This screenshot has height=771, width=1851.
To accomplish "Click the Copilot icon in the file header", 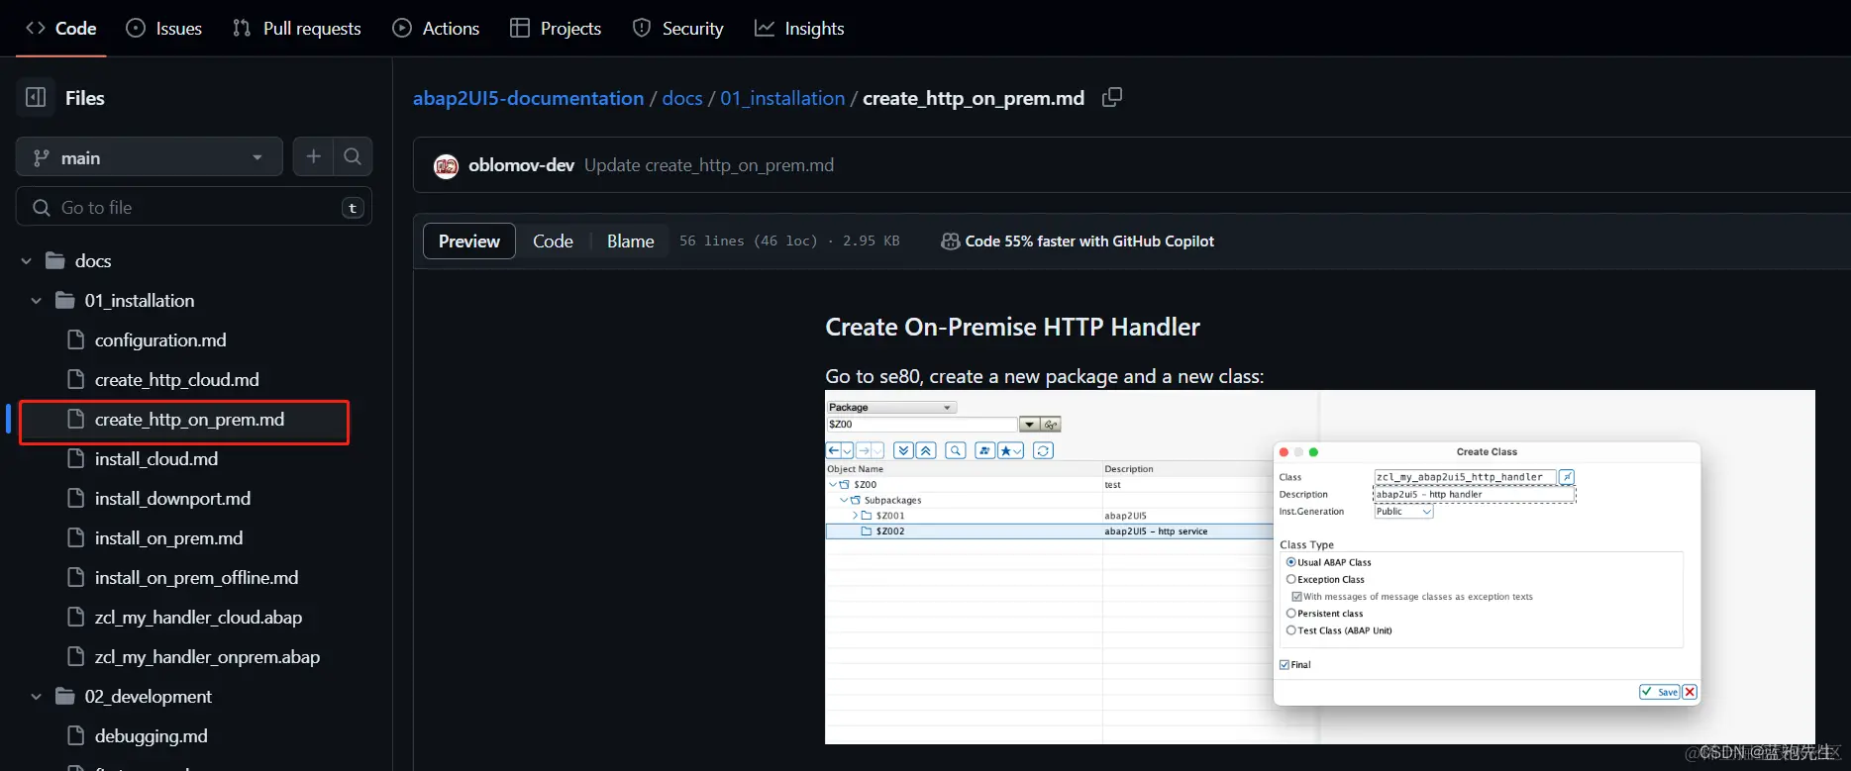I will pos(950,241).
